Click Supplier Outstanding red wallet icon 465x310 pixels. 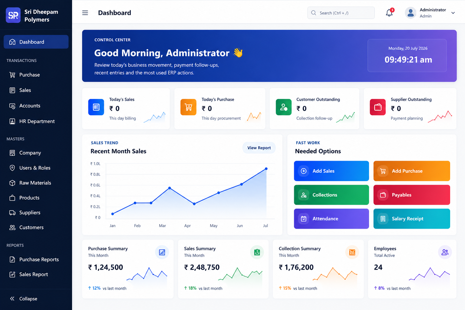[x=378, y=107]
